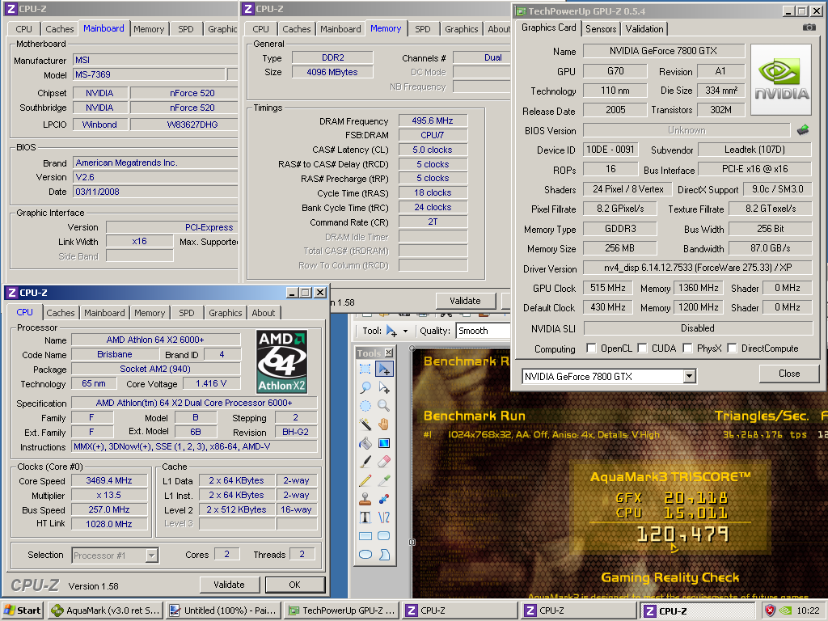The height and width of the screenshot is (621, 828).
Task: Click the GPU-Z BIOS save chip icon
Action: (803, 130)
